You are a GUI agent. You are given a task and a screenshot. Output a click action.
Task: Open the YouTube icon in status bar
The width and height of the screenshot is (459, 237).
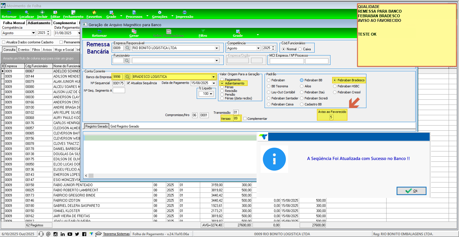click(70, 234)
